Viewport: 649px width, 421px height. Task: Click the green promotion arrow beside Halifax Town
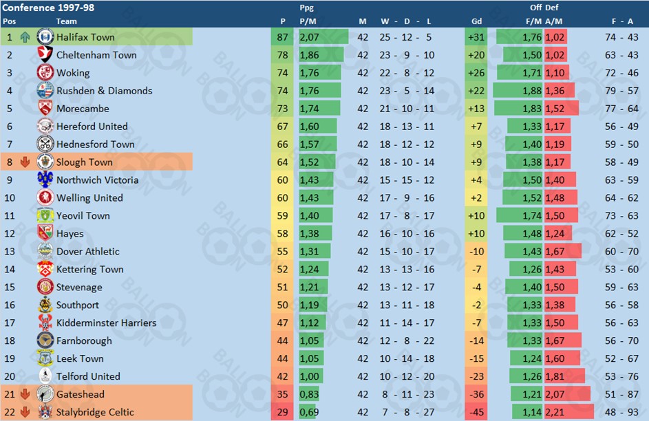coord(25,37)
